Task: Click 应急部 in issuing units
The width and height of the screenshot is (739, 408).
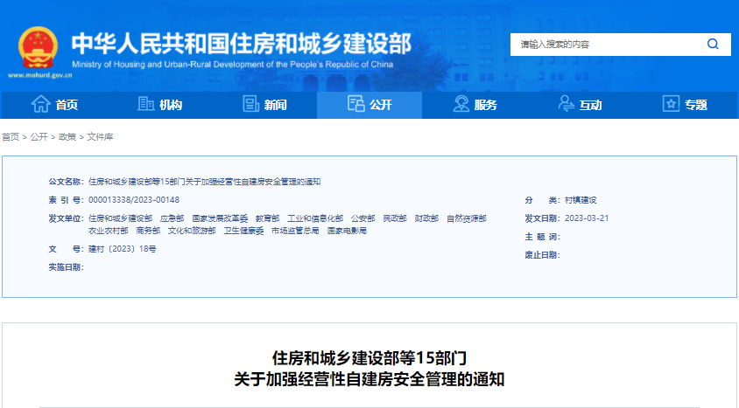Action: coord(172,218)
